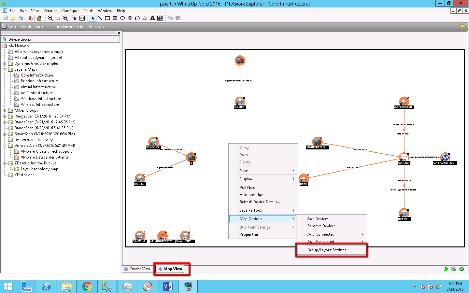The image size is (469, 293).
Task: Open the Configure menu
Action: point(71,11)
